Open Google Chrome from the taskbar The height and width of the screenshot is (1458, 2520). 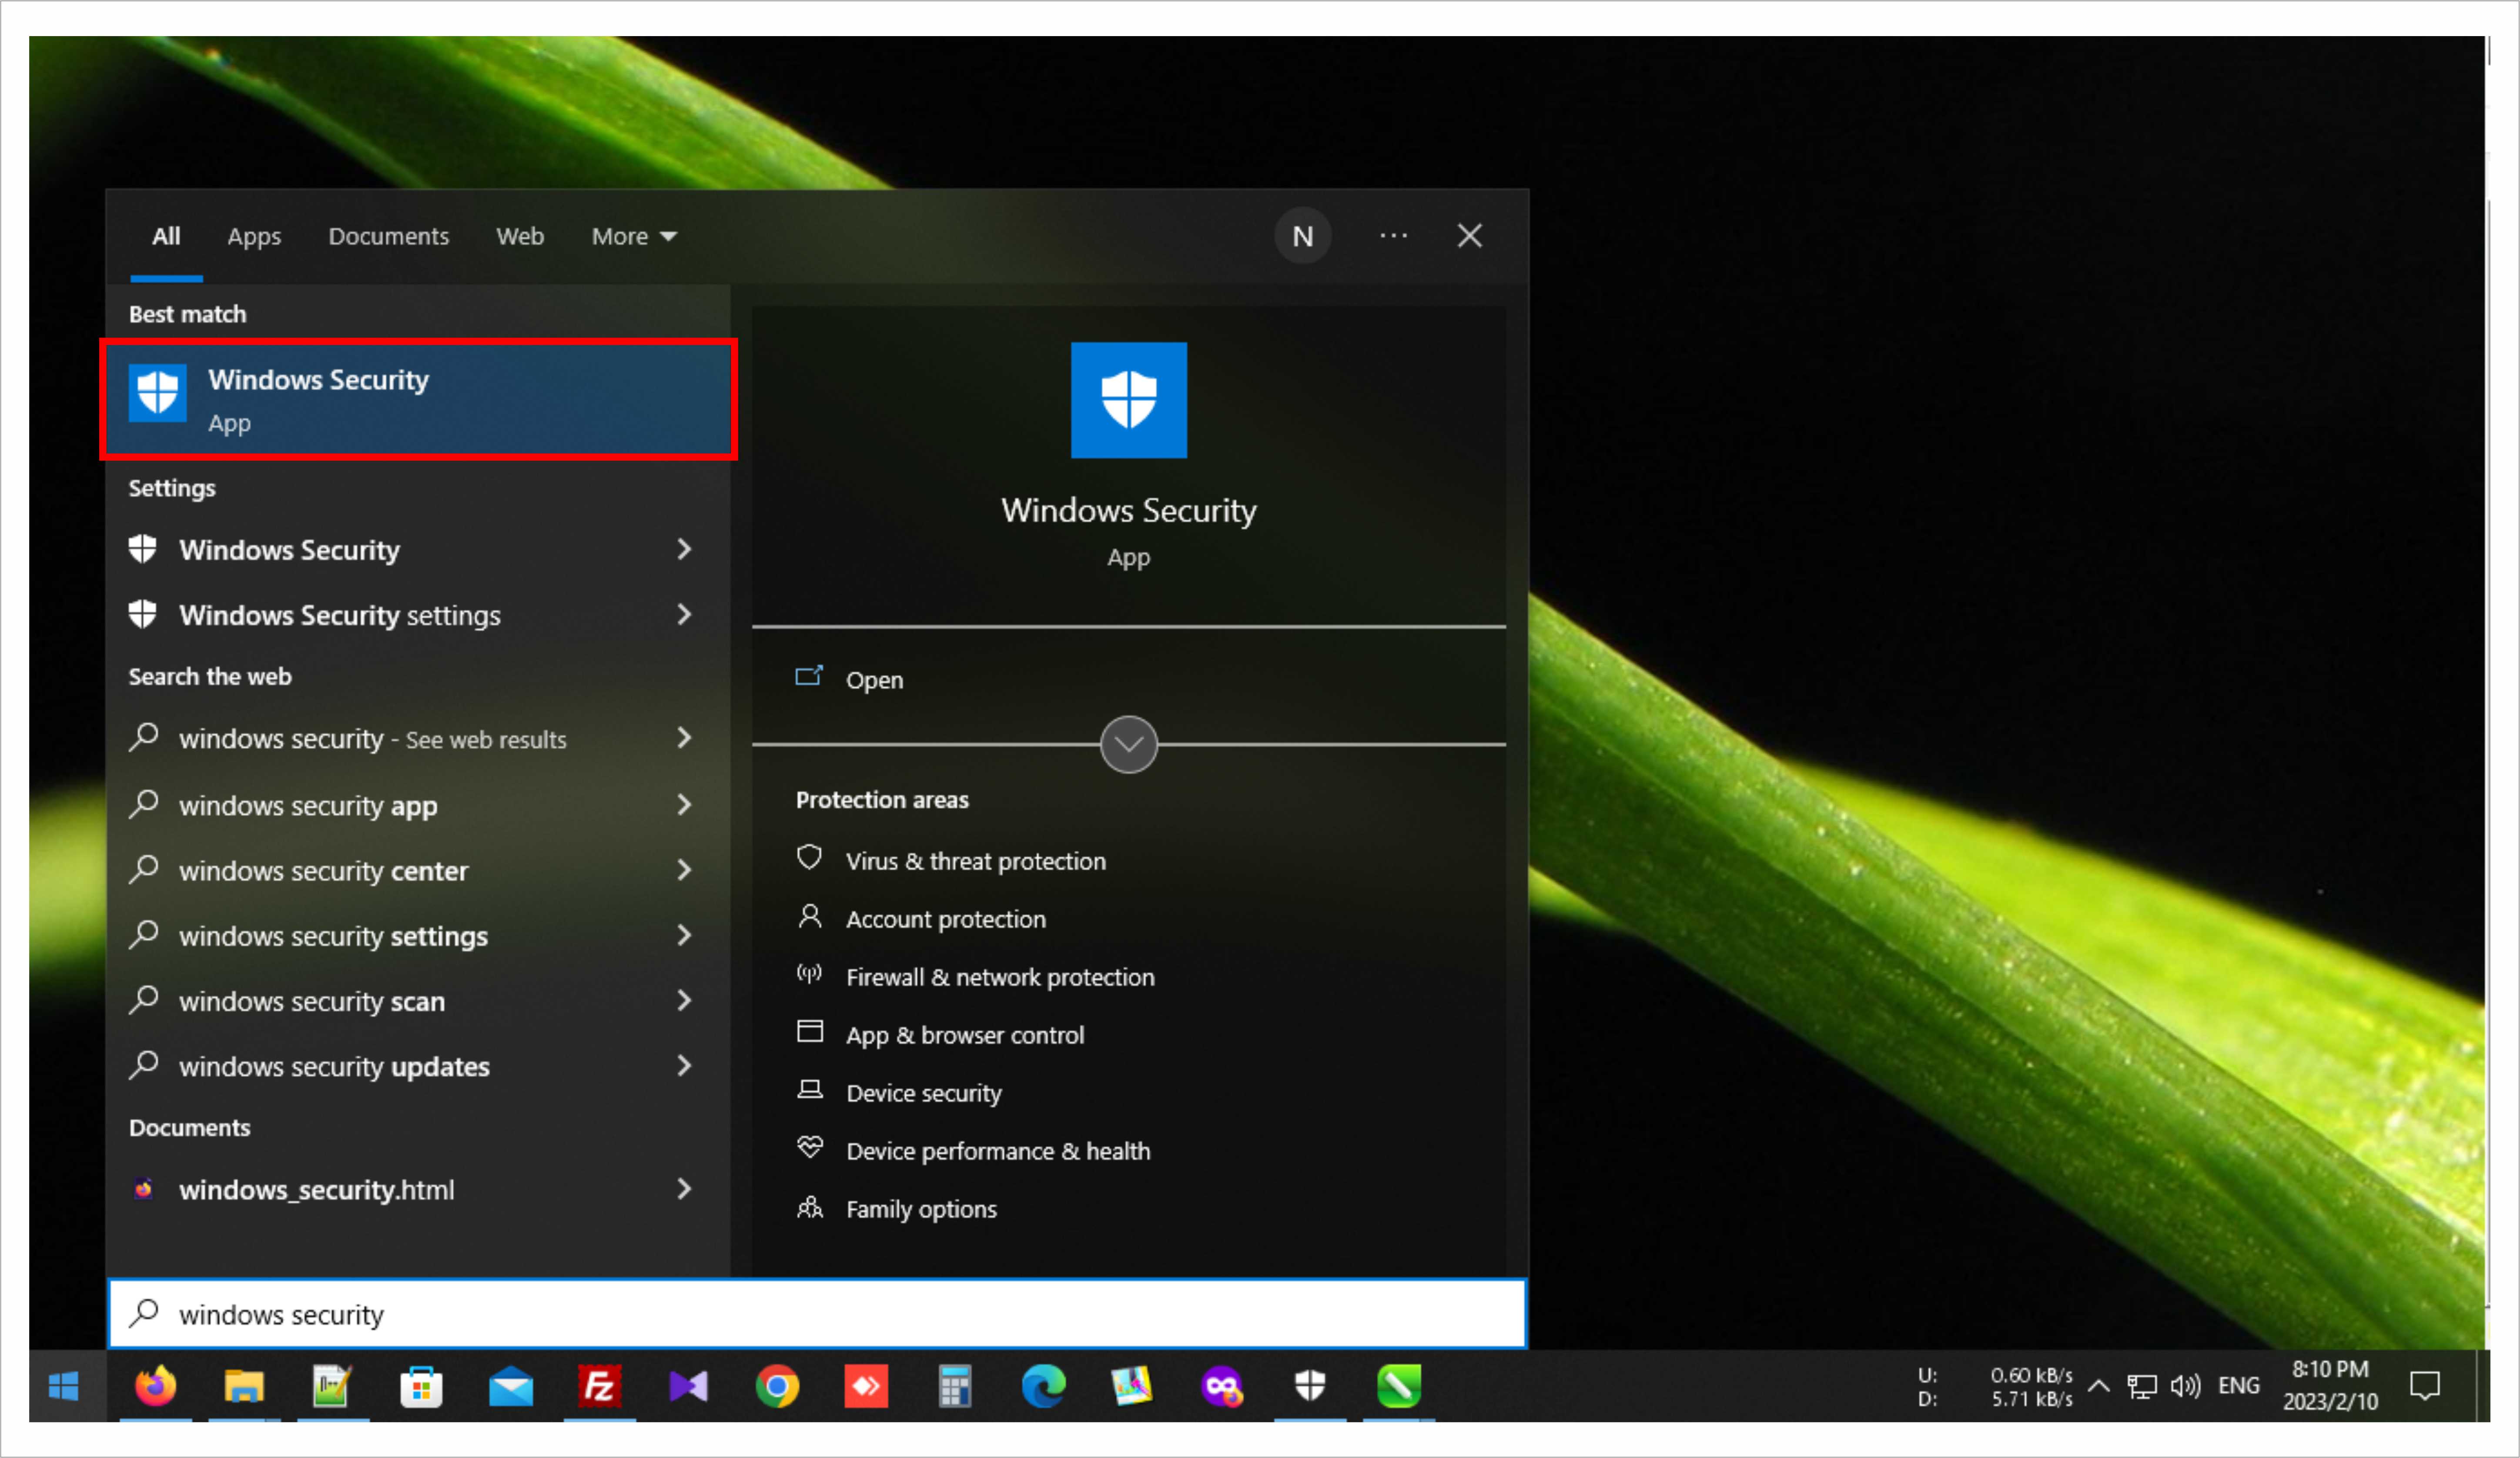click(777, 1386)
